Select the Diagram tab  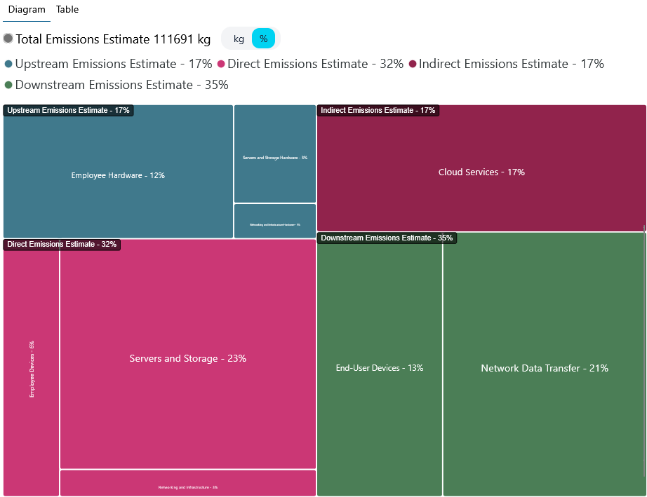[x=27, y=10]
